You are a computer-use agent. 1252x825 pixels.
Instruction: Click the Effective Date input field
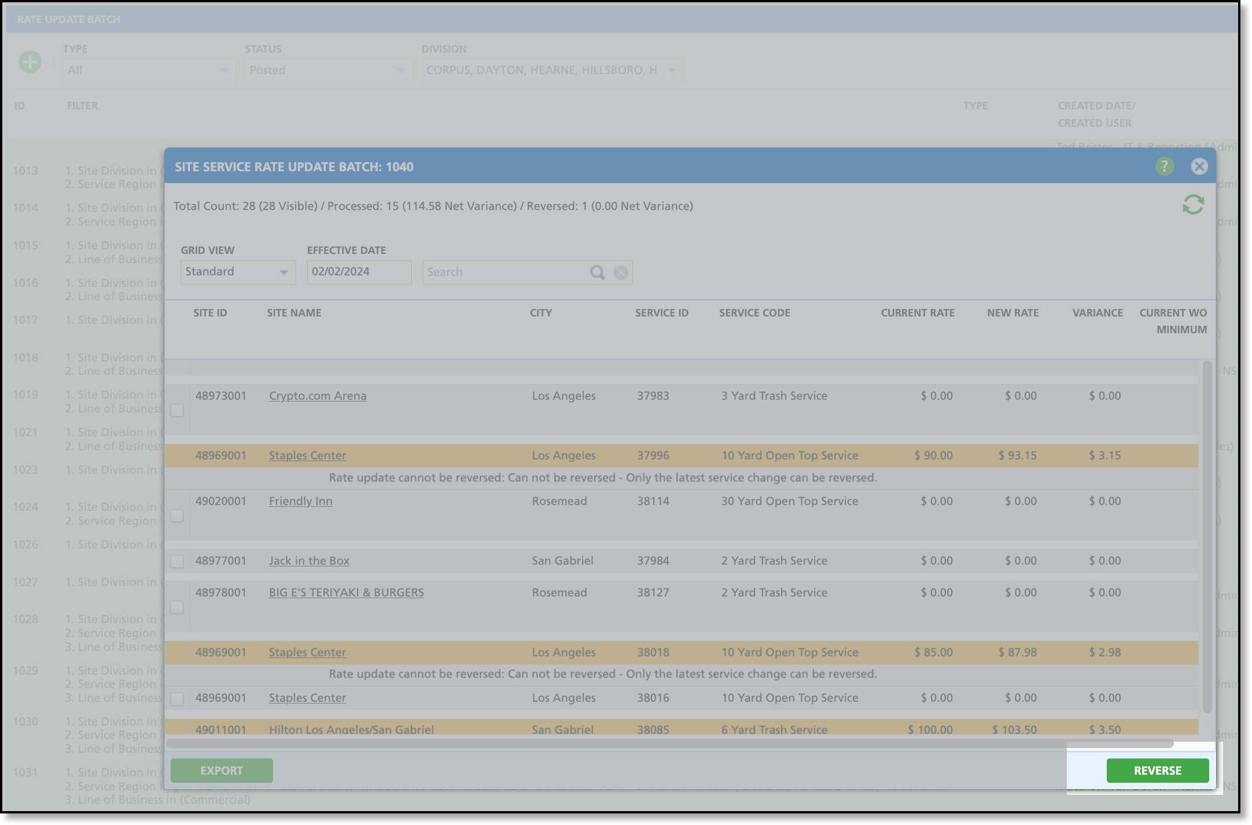coord(359,272)
